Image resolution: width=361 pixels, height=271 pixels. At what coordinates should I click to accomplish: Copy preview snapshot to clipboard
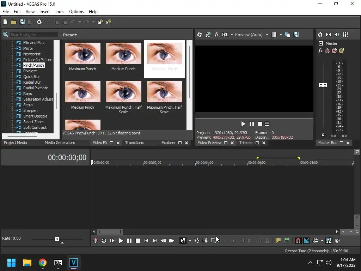point(288,35)
